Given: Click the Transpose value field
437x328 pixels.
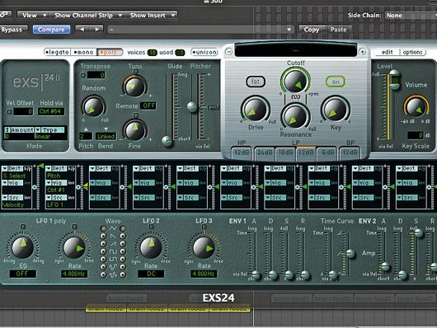Looking at the screenshot, I should tap(96, 75).
